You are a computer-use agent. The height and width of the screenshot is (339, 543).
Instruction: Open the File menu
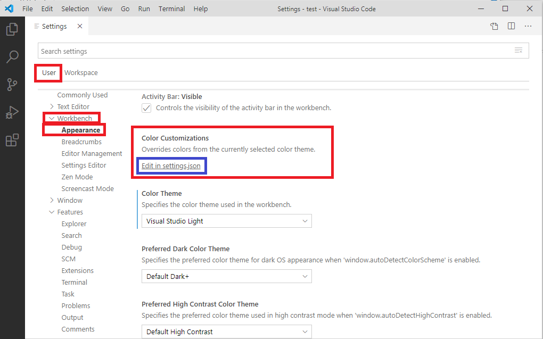pyautogui.click(x=27, y=9)
